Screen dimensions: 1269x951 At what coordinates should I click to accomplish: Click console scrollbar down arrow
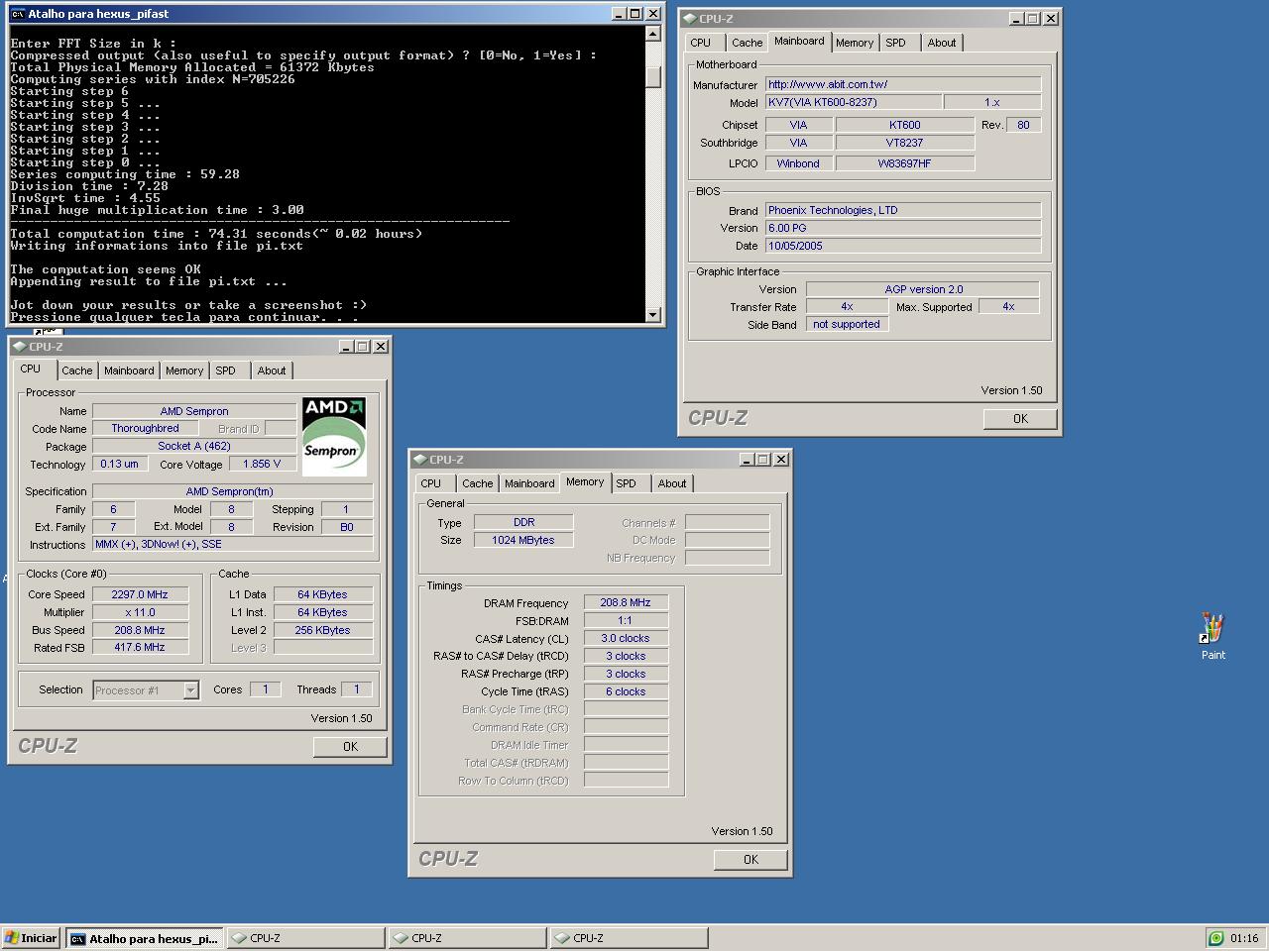pyautogui.click(x=652, y=315)
